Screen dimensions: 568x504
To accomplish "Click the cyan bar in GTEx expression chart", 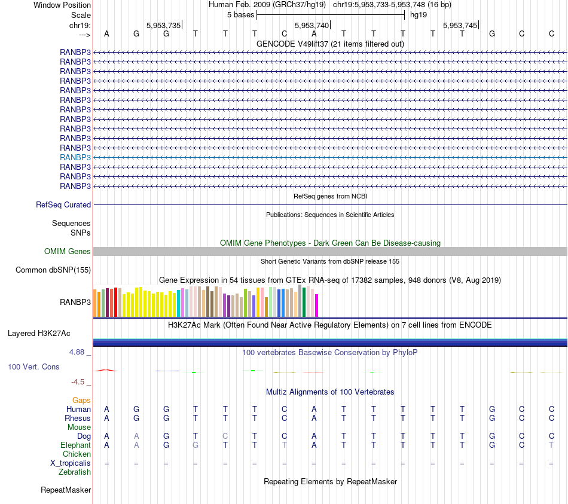I will (x=179, y=303).
